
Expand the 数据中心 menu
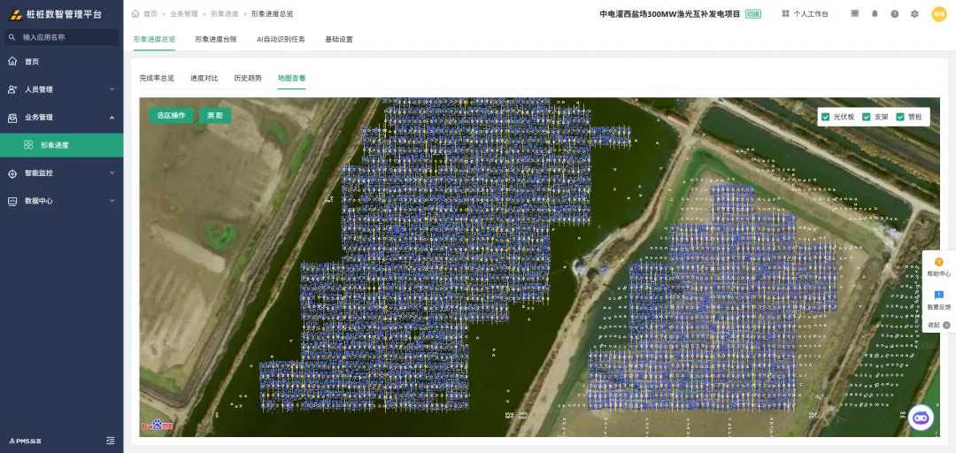pos(62,201)
